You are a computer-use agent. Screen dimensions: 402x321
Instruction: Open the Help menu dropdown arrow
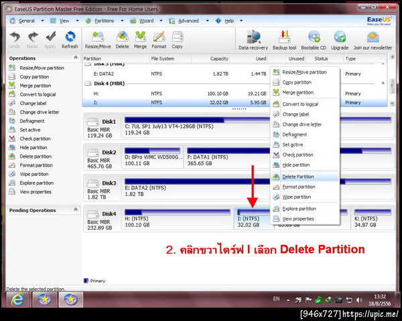241,21
